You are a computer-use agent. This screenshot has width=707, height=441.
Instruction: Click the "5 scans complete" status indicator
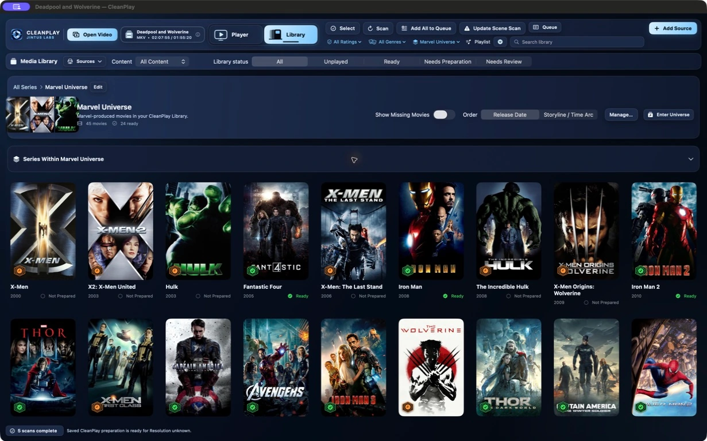pos(34,431)
